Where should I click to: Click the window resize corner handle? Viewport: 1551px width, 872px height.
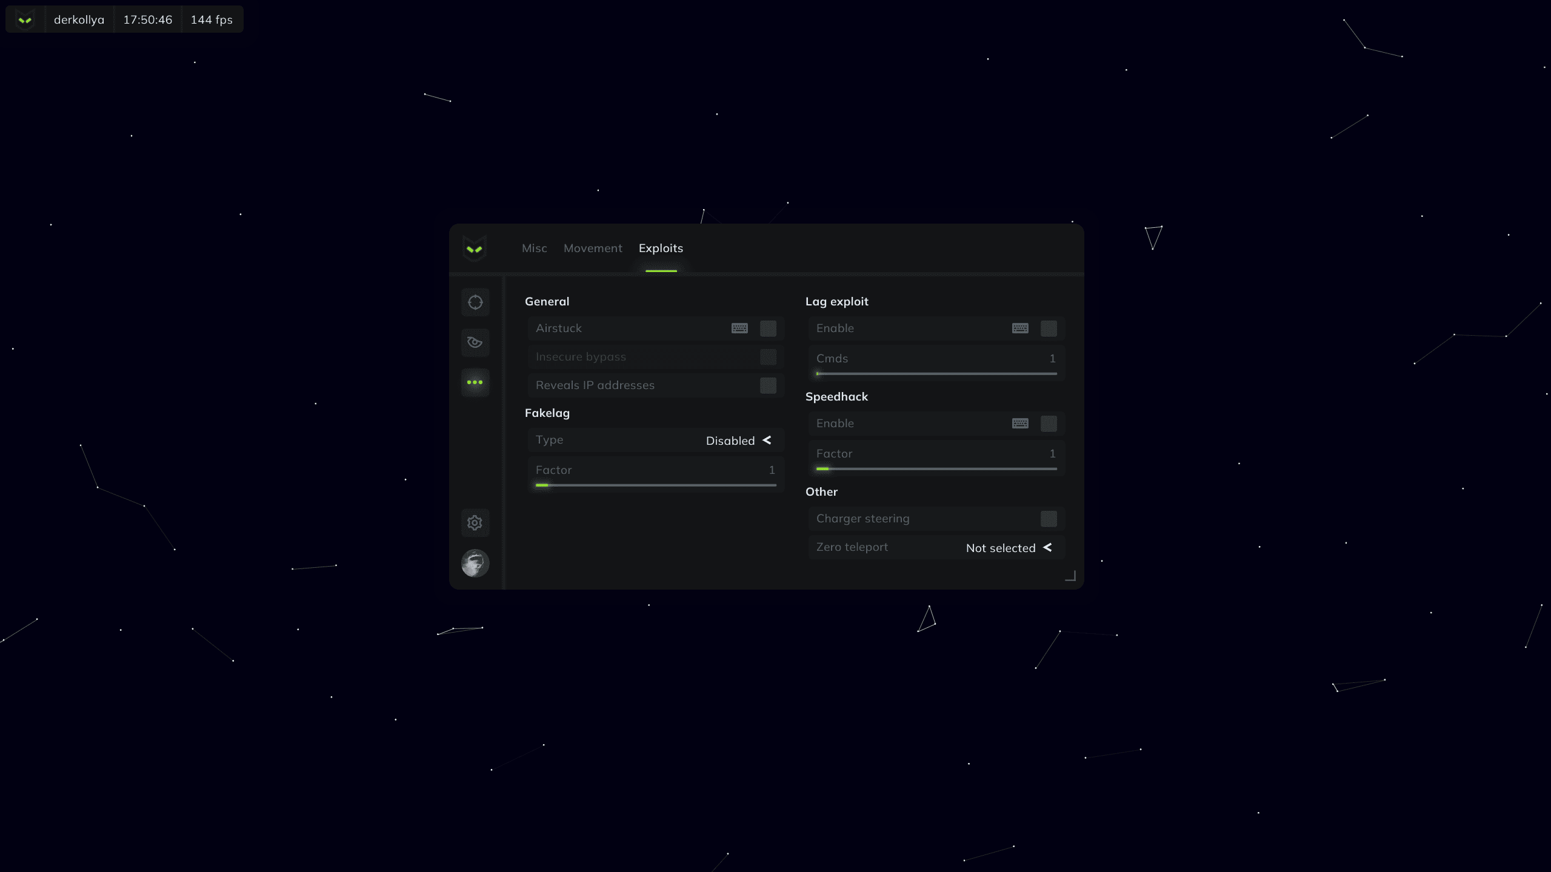(x=1070, y=576)
